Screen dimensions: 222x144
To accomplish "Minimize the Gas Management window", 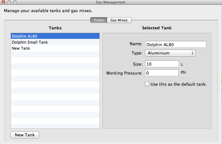I will coord(9,2).
